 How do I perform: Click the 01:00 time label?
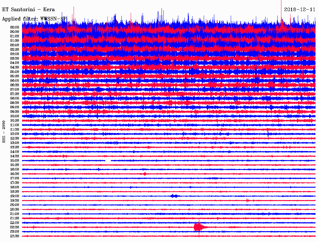pyautogui.click(x=15, y=36)
